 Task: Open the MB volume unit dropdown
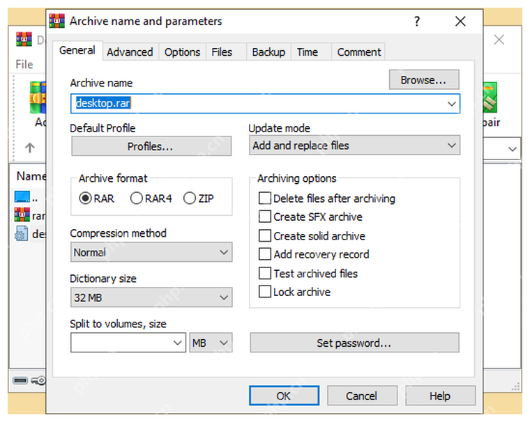click(x=211, y=343)
